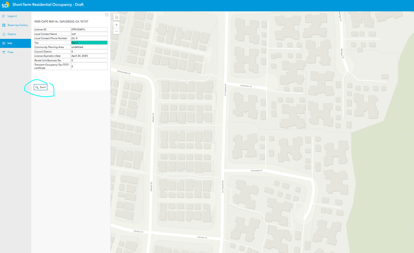This screenshot has height=253, width=414.
Task: Click the License ID value STR-02681L
Action: [78, 29]
